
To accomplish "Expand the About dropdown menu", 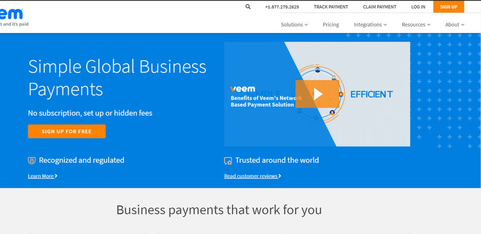I will 454,24.
